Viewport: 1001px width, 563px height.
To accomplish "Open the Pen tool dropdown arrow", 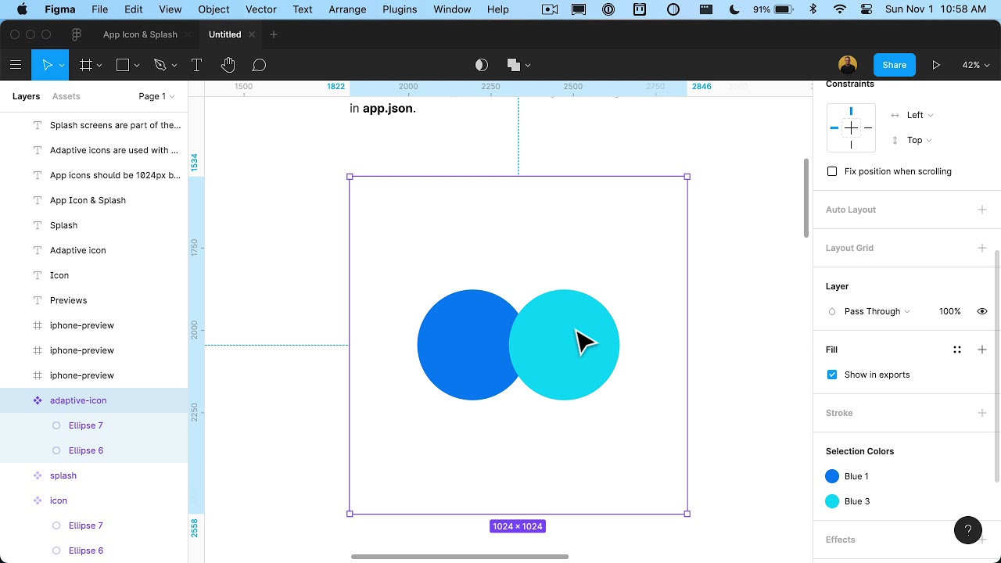I will point(174,66).
